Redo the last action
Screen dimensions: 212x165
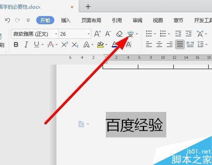[17, 20]
